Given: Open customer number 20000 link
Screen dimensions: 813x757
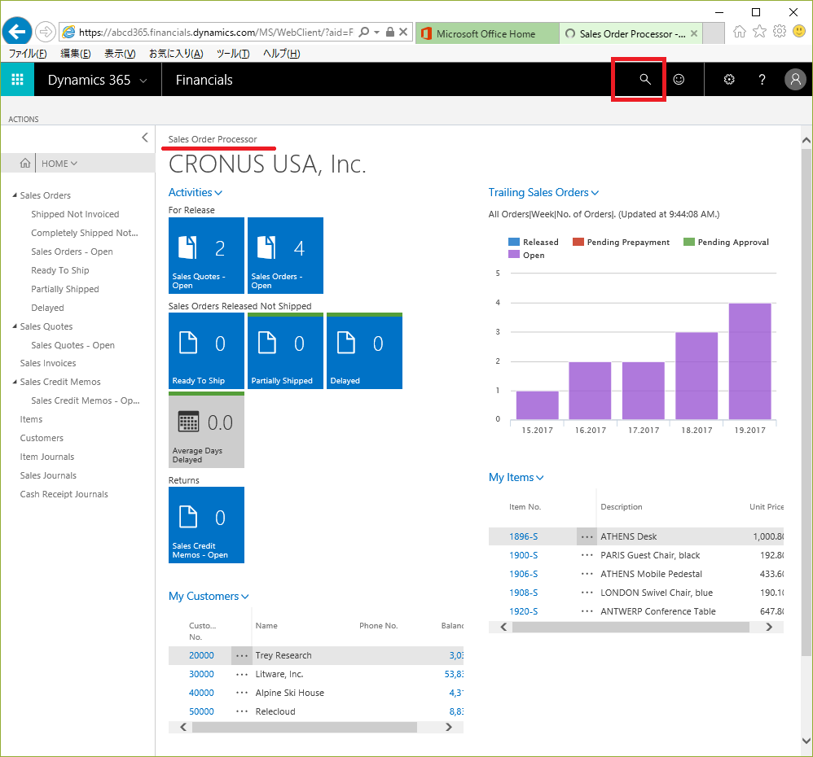Looking at the screenshot, I should 201,655.
